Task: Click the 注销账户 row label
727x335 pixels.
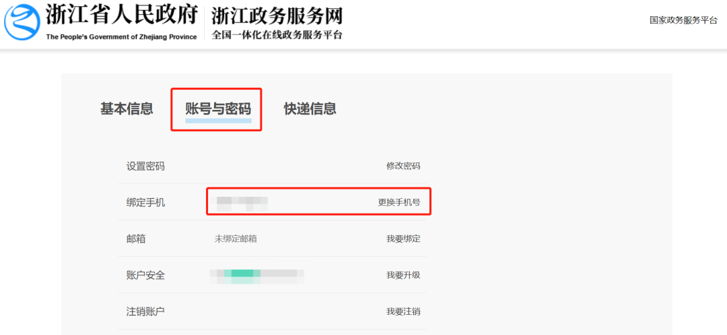Action: (145, 311)
